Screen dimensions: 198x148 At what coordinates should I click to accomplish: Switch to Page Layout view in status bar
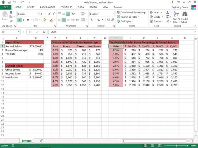click(x=152, y=145)
